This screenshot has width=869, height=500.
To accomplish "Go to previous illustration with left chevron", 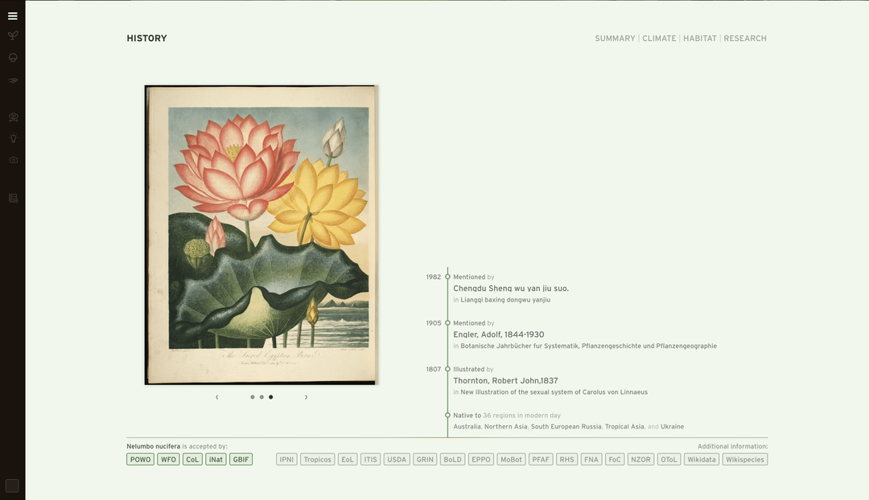I will pyautogui.click(x=216, y=397).
